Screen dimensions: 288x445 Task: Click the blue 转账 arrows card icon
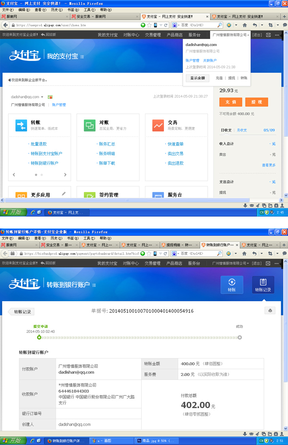[x=21, y=125]
